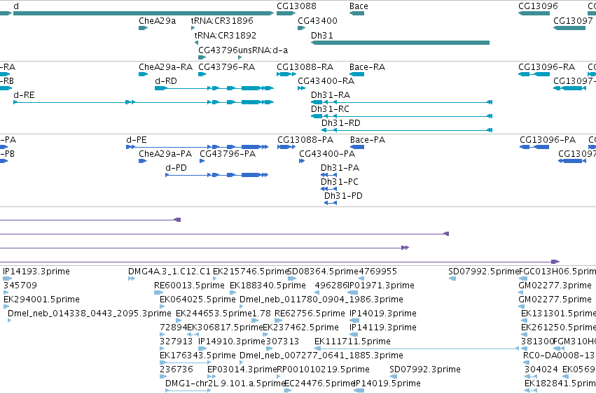Select the IP14193.3prime EST label
Screen dimensions: 596x394
36,272
